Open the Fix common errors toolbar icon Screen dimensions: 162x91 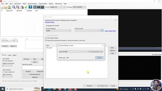pos(22,7)
